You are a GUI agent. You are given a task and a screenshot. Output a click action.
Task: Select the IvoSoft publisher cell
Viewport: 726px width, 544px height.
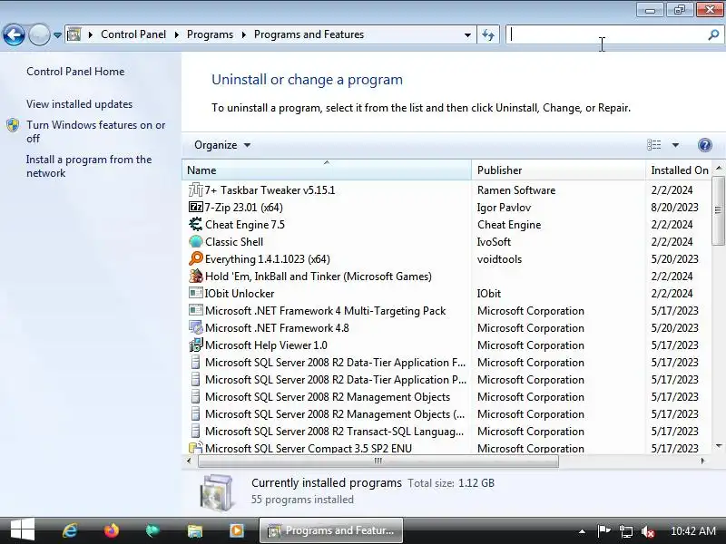pyautogui.click(x=494, y=242)
